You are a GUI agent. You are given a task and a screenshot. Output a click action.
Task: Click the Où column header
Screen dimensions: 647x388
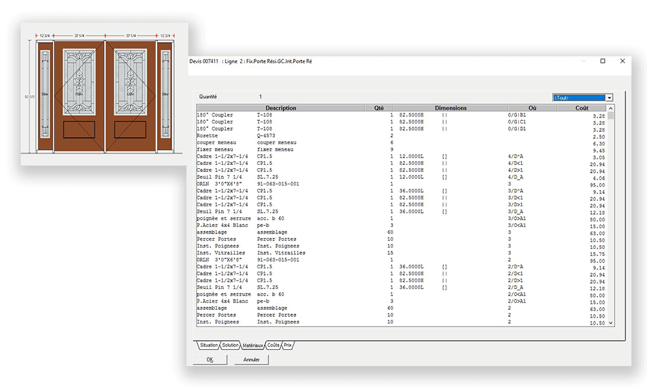coord(531,108)
